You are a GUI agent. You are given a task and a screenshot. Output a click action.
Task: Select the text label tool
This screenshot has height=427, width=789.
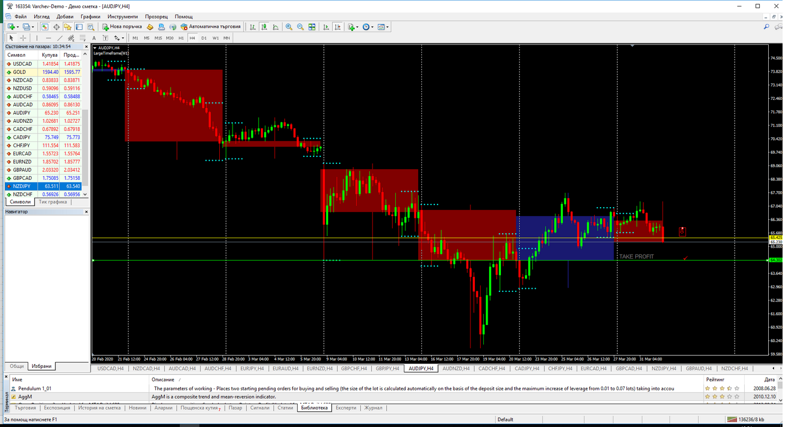pos(106,38)
